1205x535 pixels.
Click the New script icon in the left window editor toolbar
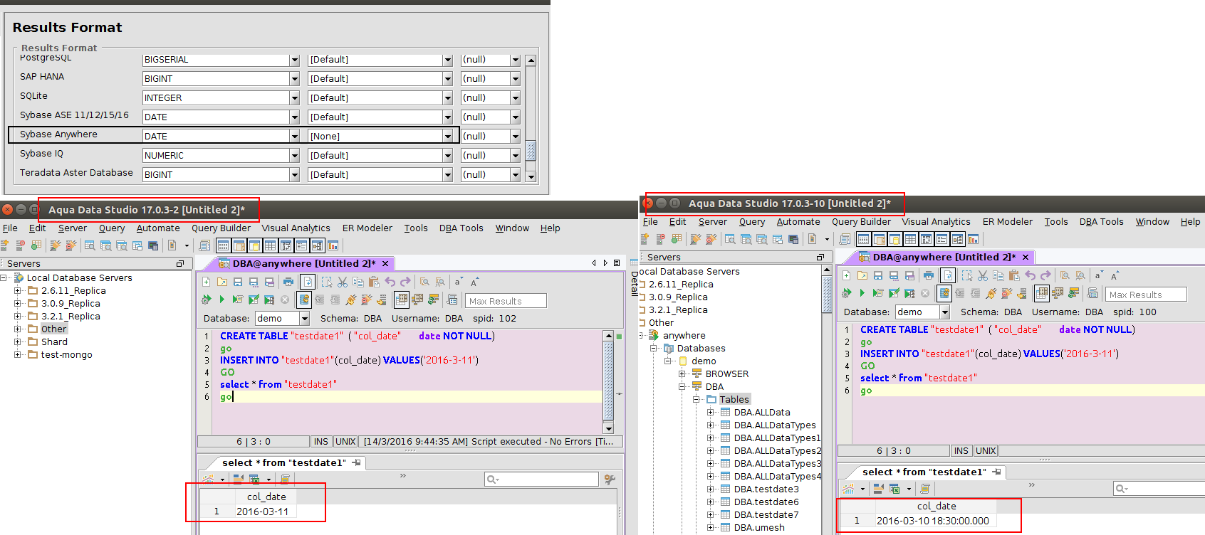point(207,282)
